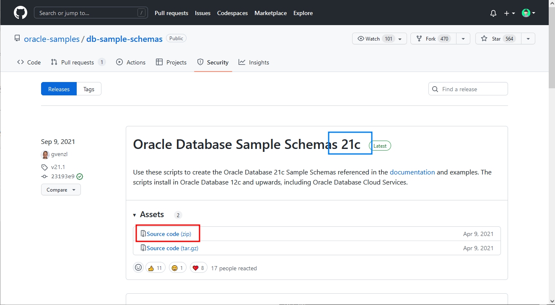
Task: Open gvenzl author profile link
Action: click(59, 154)
